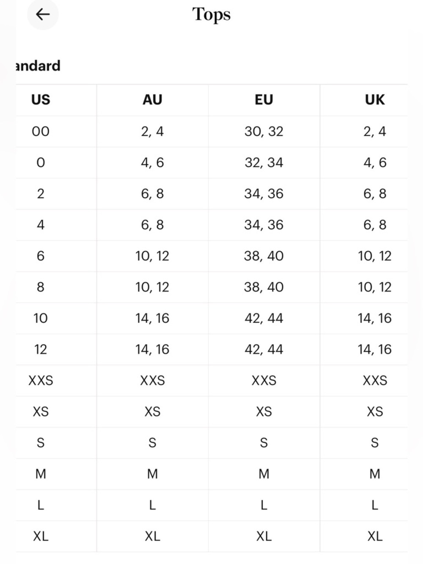Select the AU XXS cell

152,380
